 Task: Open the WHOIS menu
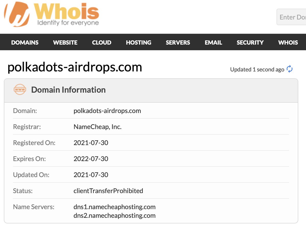(x=288, y=42)
